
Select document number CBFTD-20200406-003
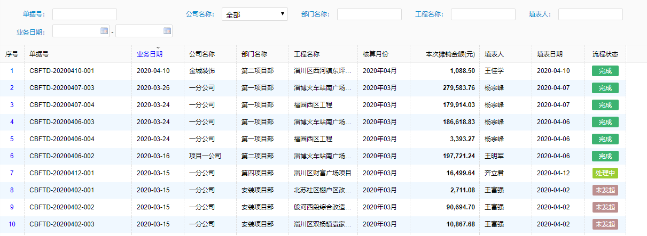click(62, 122)
